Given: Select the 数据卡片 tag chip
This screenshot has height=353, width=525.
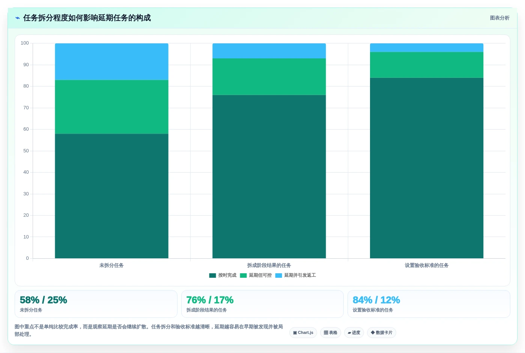Looking at the screenshot, I should (382, 332).
